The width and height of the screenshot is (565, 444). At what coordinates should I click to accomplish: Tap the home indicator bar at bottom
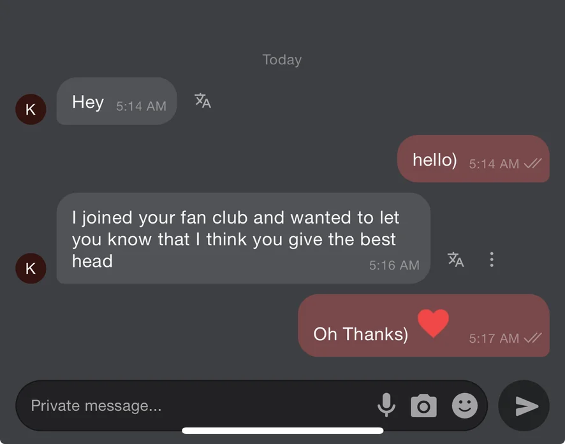click(282, 431)
